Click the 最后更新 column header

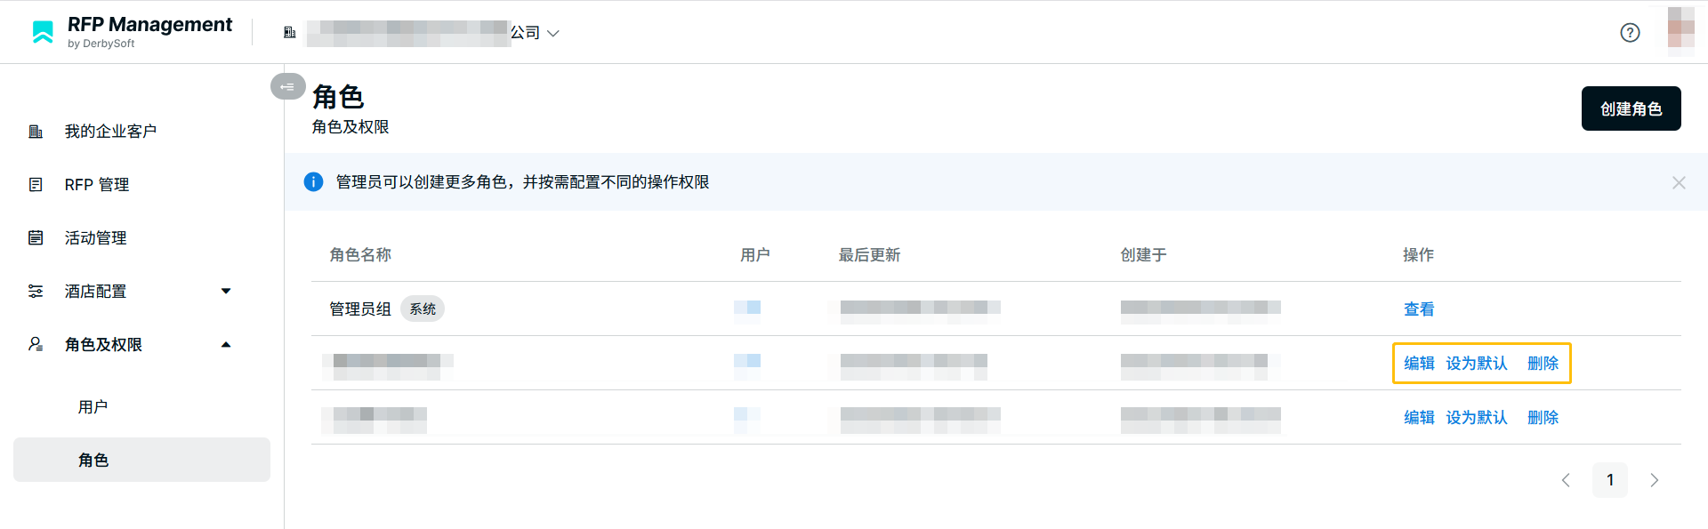869,254
